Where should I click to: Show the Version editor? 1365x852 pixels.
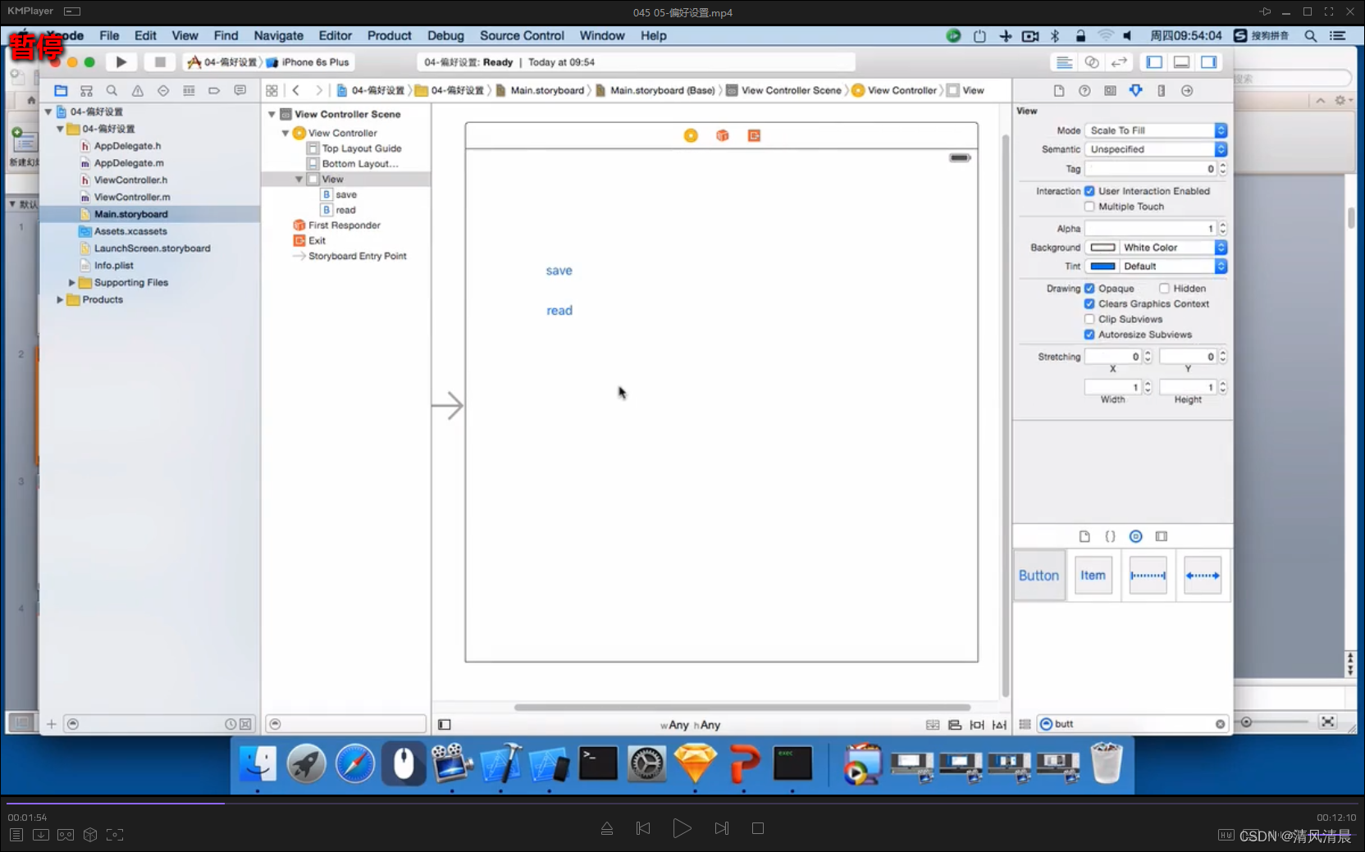click(x=1119, y=62)
